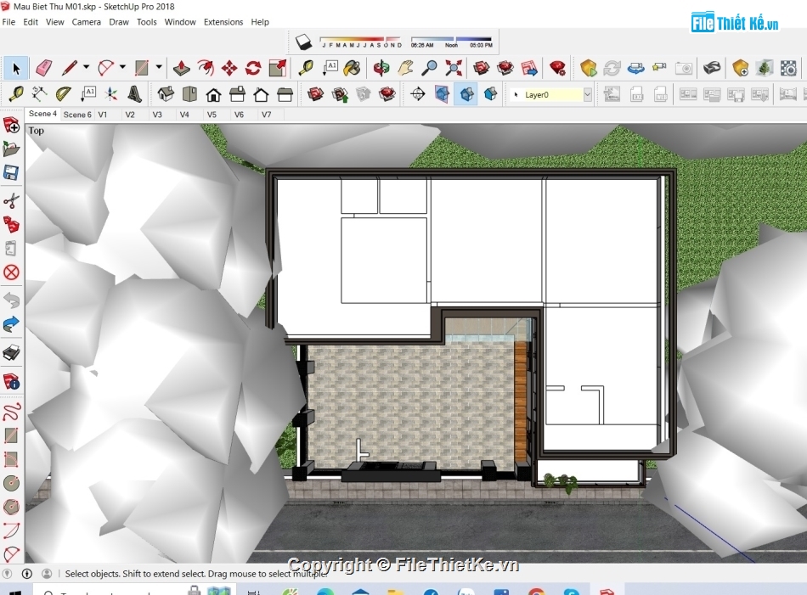Open the Extension Manager ruby icon

click(x=557, y=68)
